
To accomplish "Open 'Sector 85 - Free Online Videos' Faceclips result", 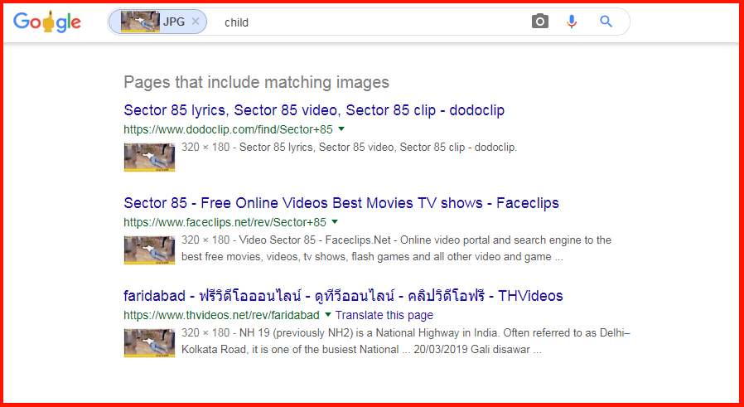I will 341,203.
